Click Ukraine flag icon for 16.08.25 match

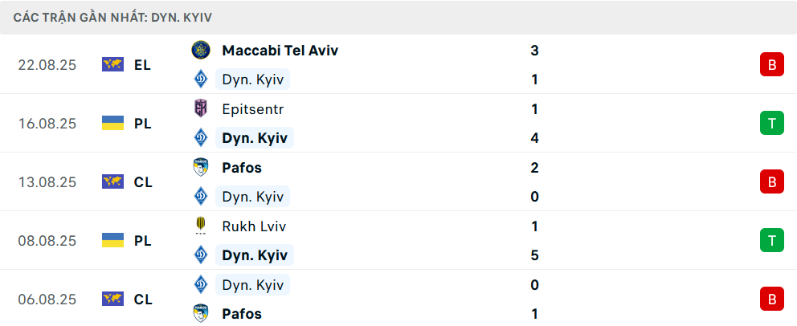click(x=112, y=124)
